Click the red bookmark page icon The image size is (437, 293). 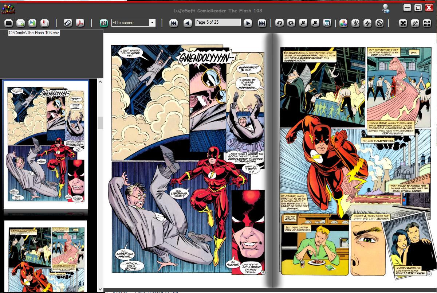[x=44, y=23]
